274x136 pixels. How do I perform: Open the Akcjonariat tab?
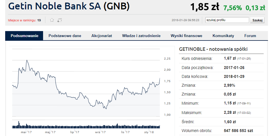(102, 36)
